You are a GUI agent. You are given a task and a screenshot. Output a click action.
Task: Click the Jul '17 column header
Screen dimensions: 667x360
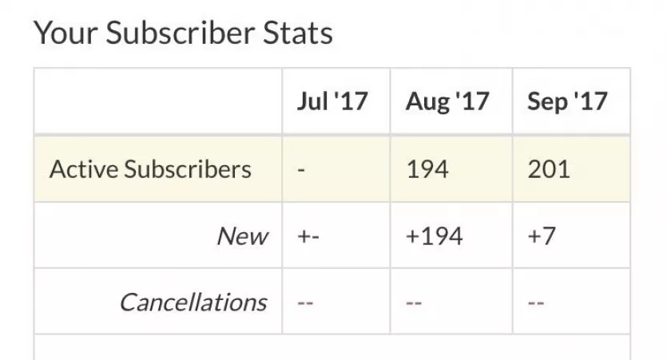pyautogui.click(x=332, y=101)
